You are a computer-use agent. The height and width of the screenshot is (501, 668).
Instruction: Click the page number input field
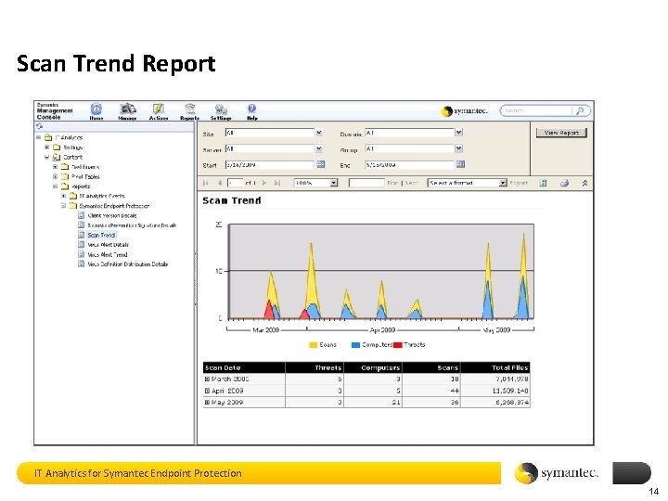[235, 183]
